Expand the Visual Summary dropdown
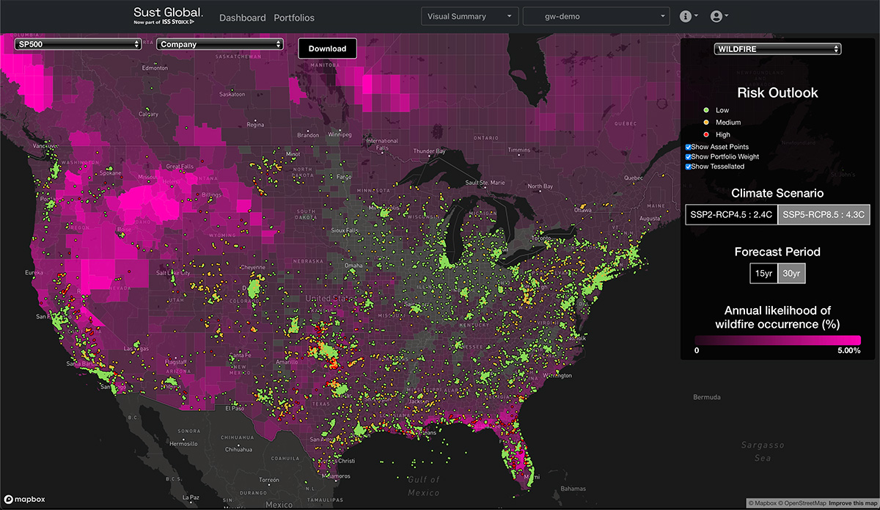880x510 pixels. (x=469, y=16)
